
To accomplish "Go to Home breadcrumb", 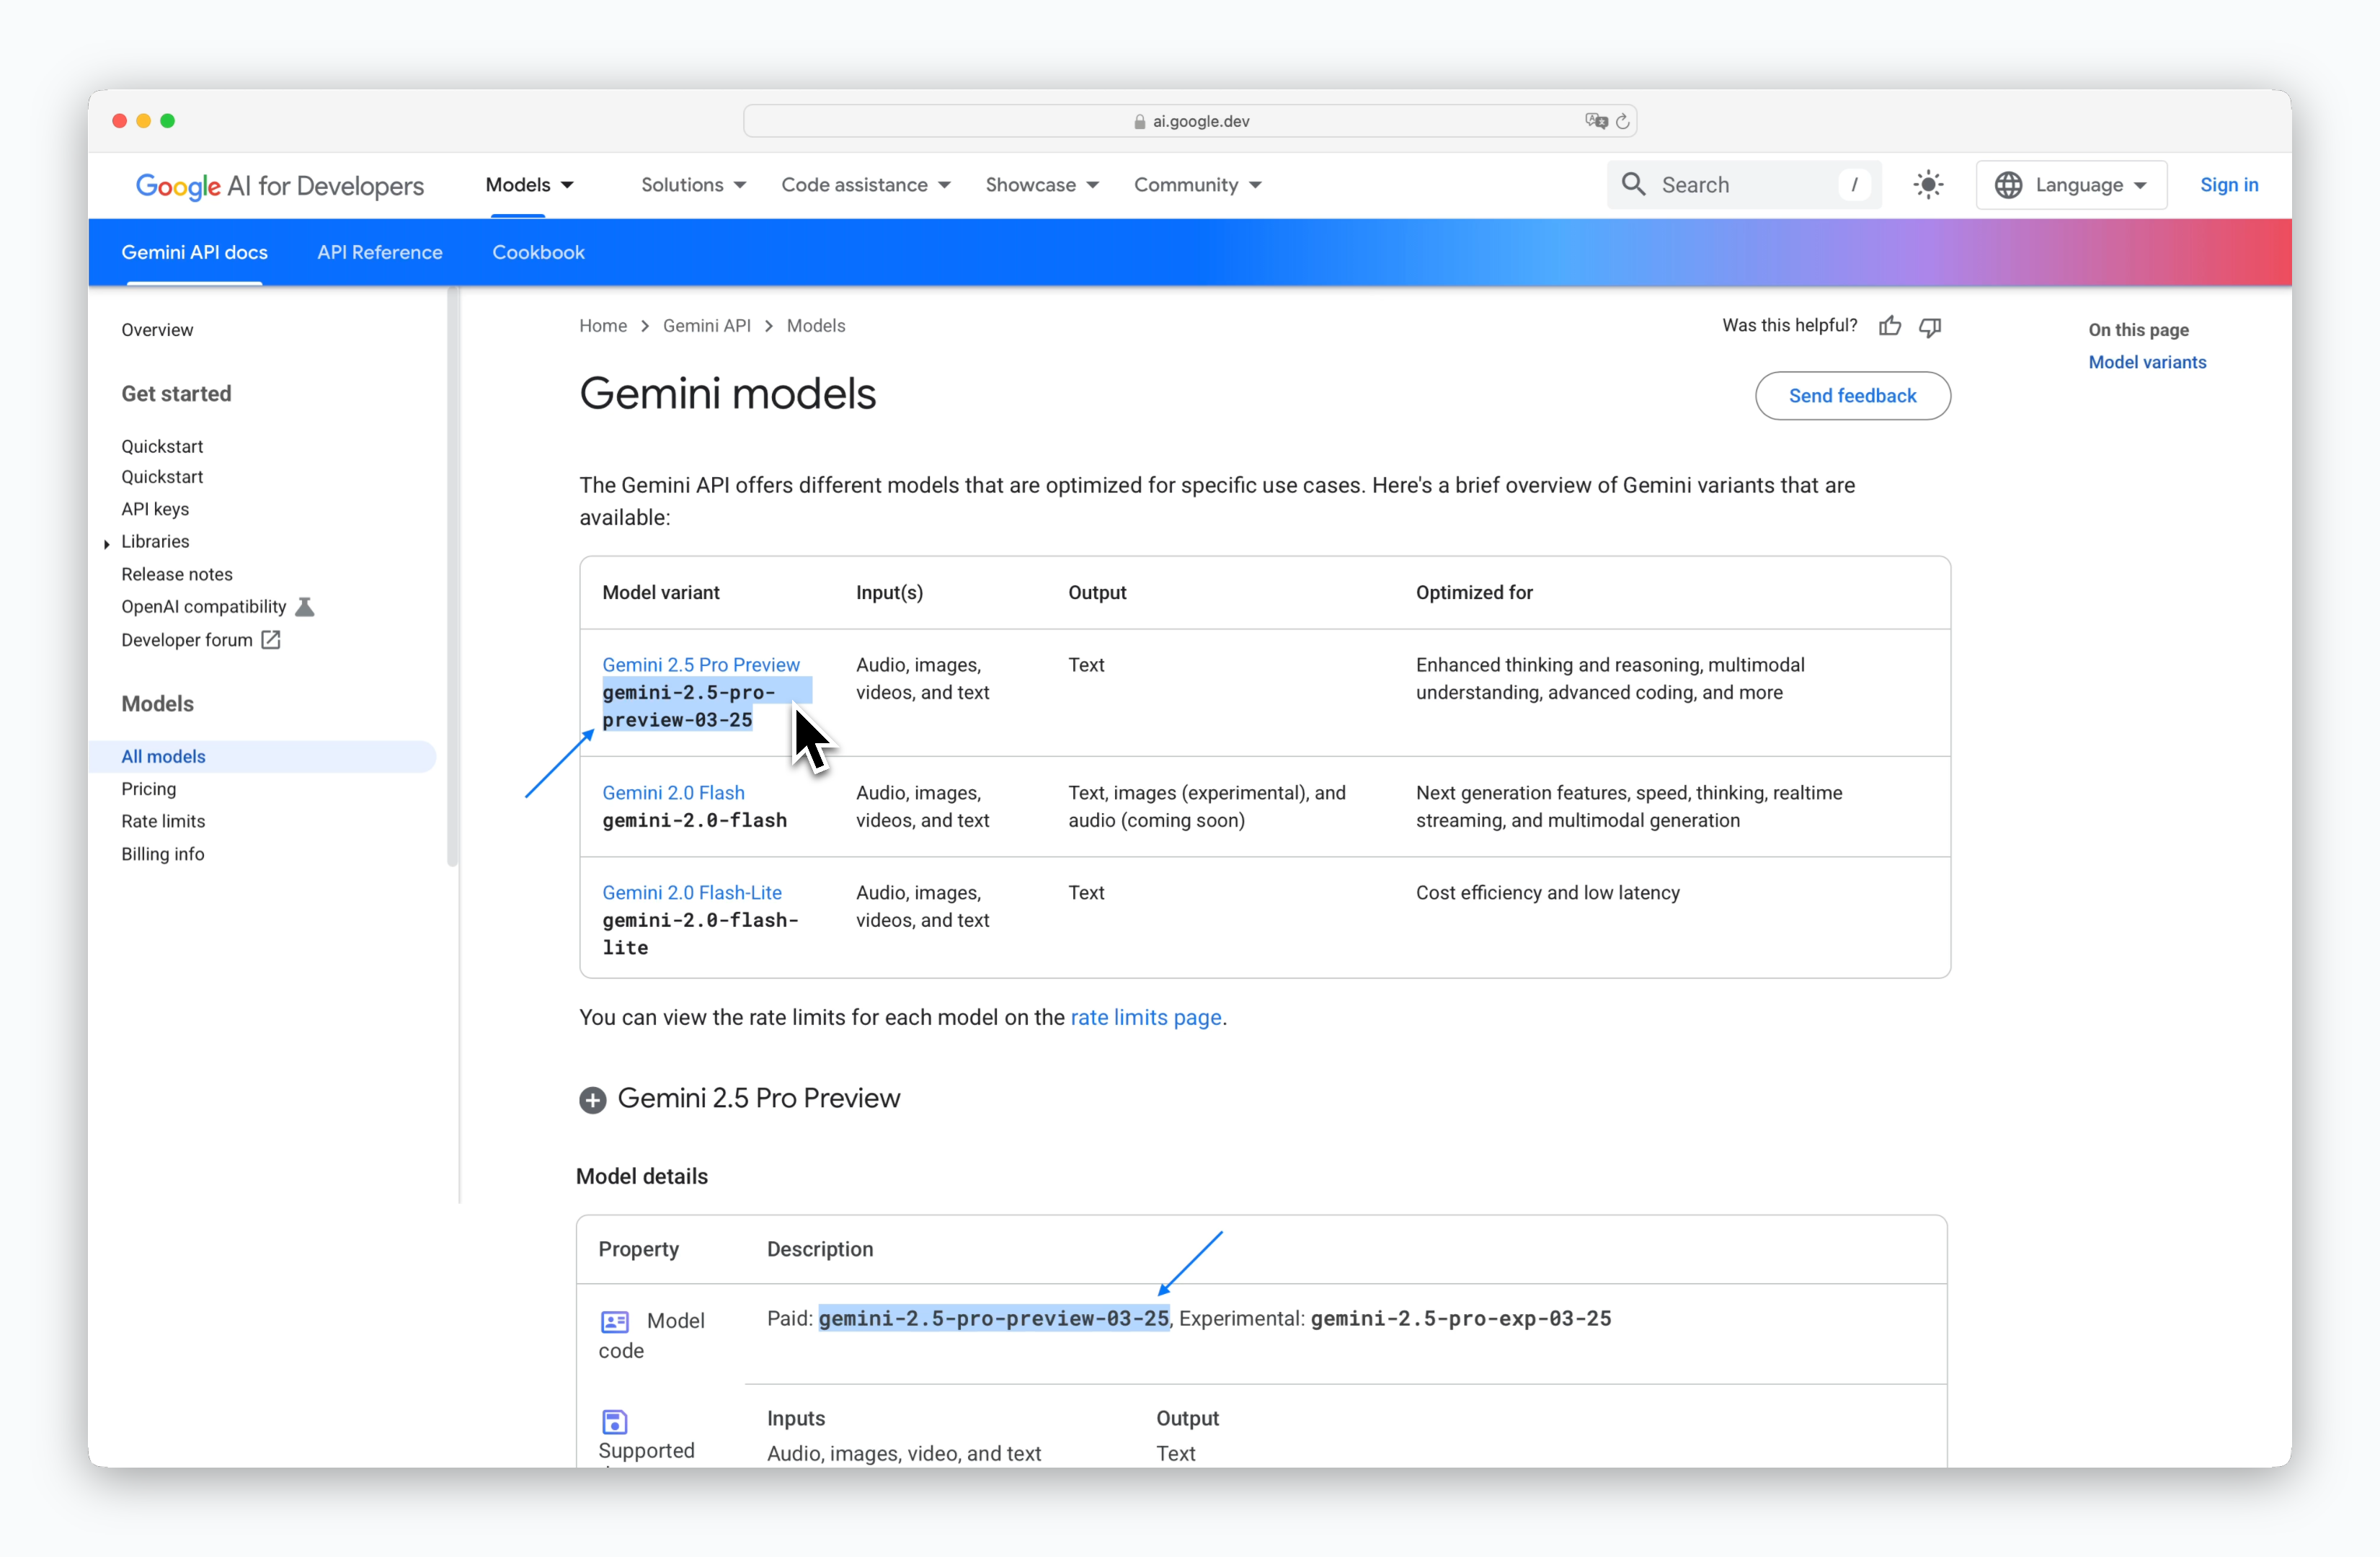I will click(603, 326).
